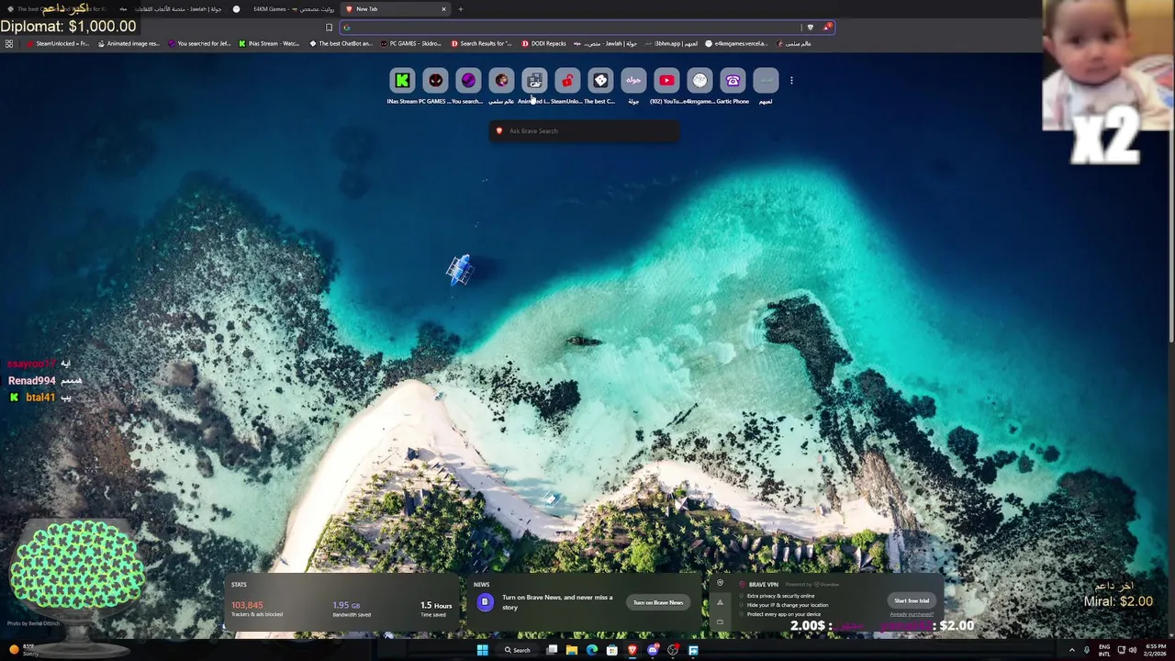Click the taskbar Search box
1175x661 pixels.
(518, 650)
